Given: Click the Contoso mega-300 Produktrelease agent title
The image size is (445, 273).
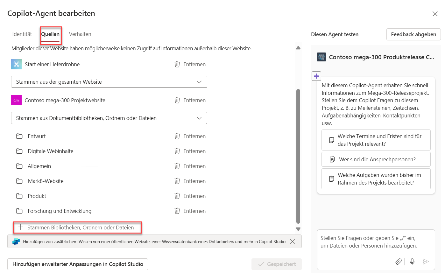Looking at the screenshot, I should coord(381,57).
